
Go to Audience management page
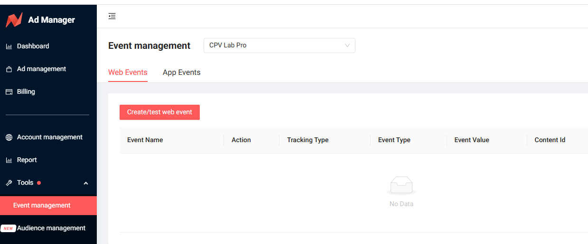51,228
